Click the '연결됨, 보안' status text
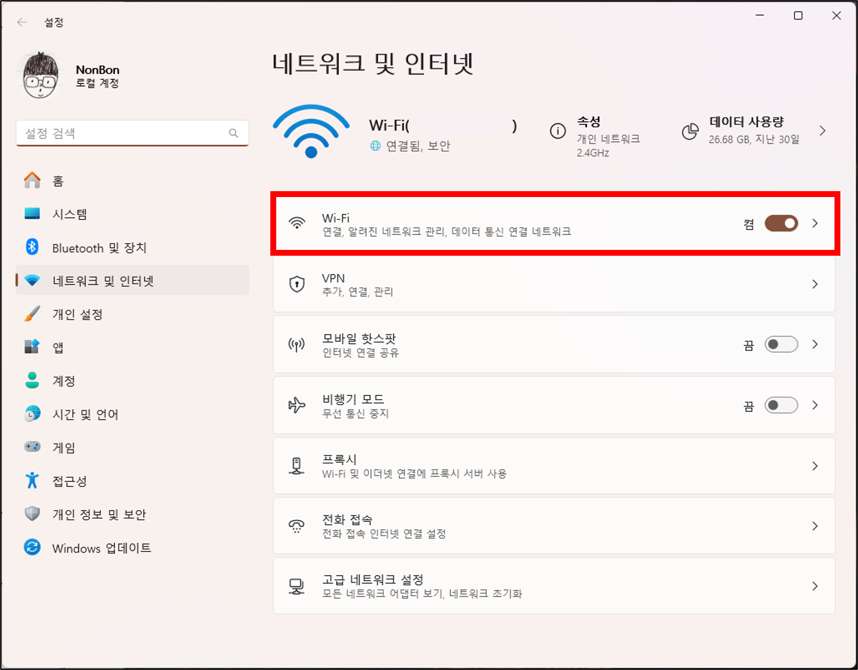 418,146
